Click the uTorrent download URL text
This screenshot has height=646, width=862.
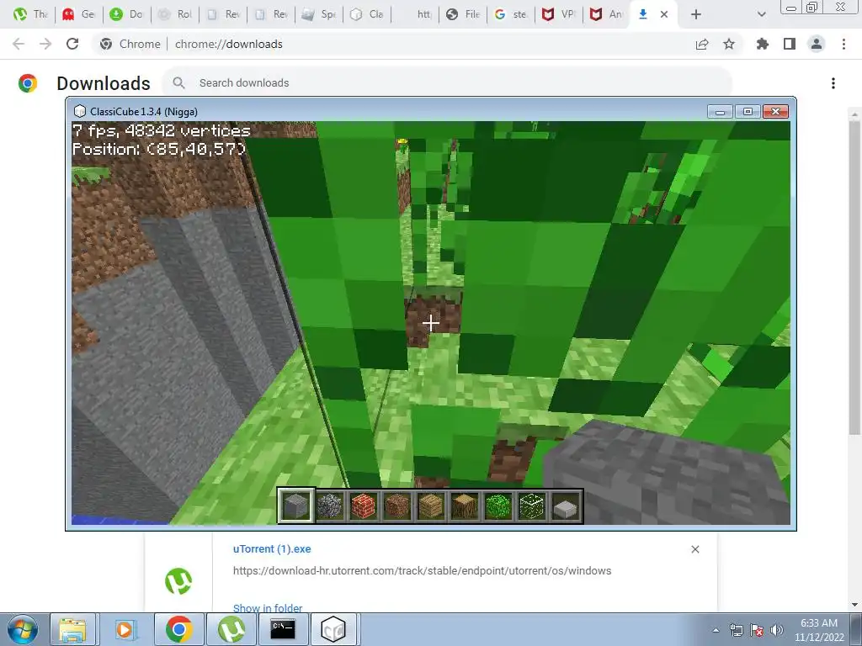click(x=422, y=571)
